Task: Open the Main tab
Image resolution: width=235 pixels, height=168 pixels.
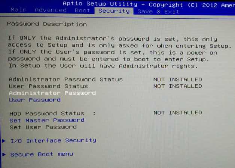Action: [x=19, y=10]
